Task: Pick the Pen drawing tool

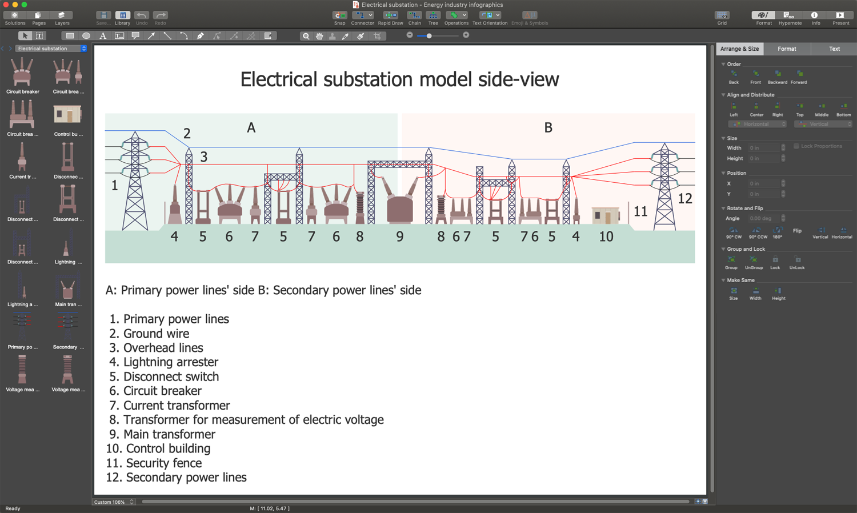Action: tap(201, 36)
